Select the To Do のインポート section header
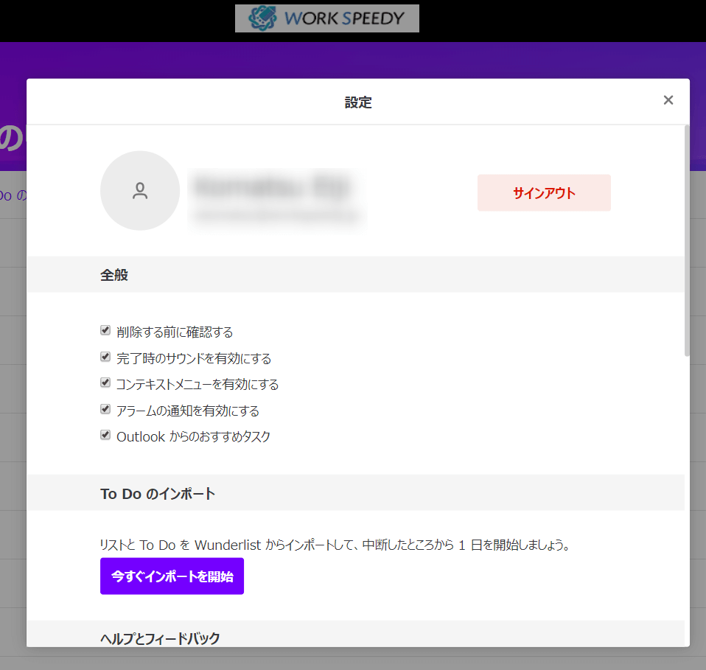706x670 pixels. (158, 494)
